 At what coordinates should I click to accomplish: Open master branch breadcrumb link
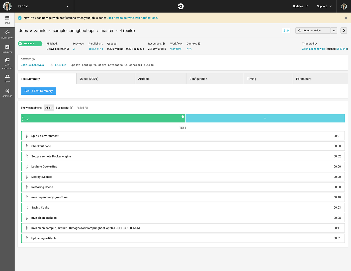[107, 31]
